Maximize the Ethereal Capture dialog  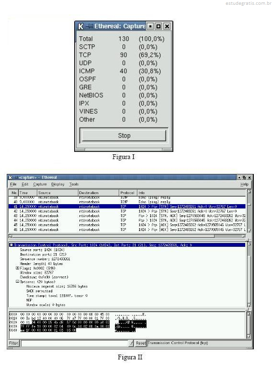tap(159, 26)
